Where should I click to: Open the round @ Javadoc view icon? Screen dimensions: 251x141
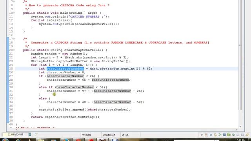[x=211, y=135]
